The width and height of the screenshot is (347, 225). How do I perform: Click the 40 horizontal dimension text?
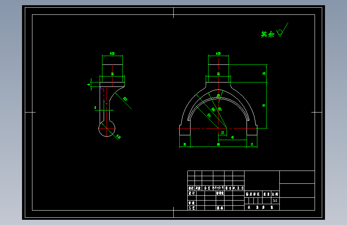pos(233,137)
